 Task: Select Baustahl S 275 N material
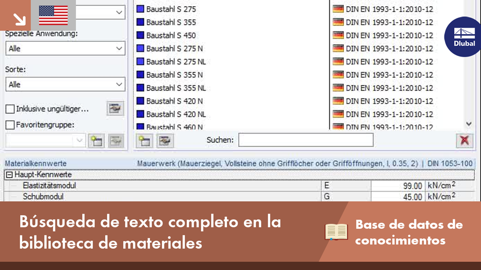[x=175, y=48]
